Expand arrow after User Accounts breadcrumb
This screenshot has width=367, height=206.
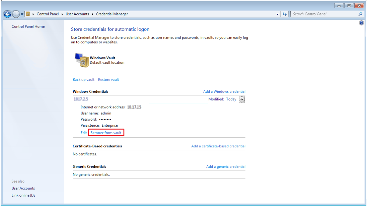(93, 14)
